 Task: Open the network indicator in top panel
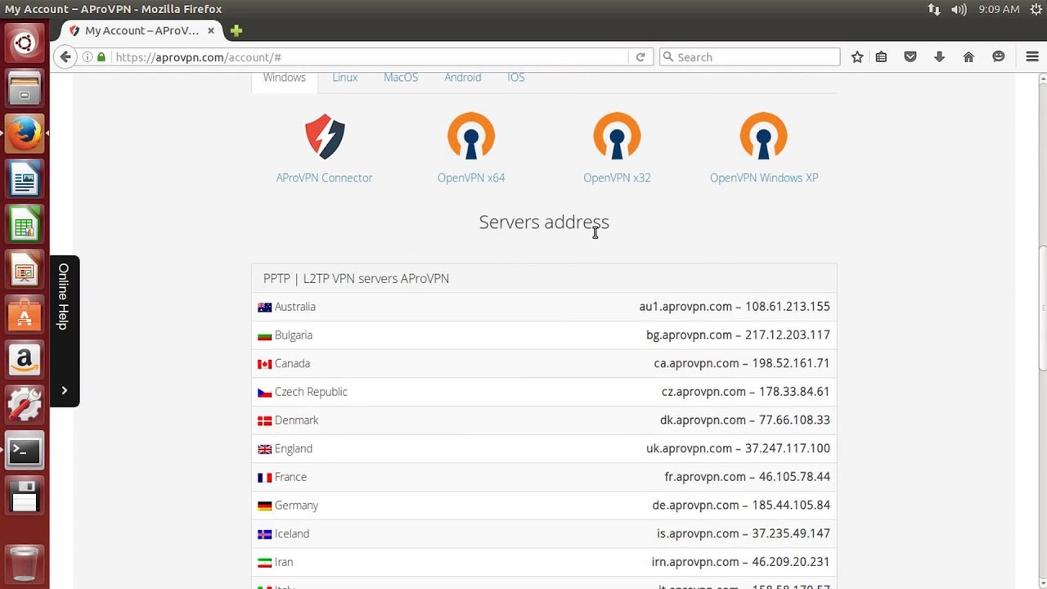[933, 10]
